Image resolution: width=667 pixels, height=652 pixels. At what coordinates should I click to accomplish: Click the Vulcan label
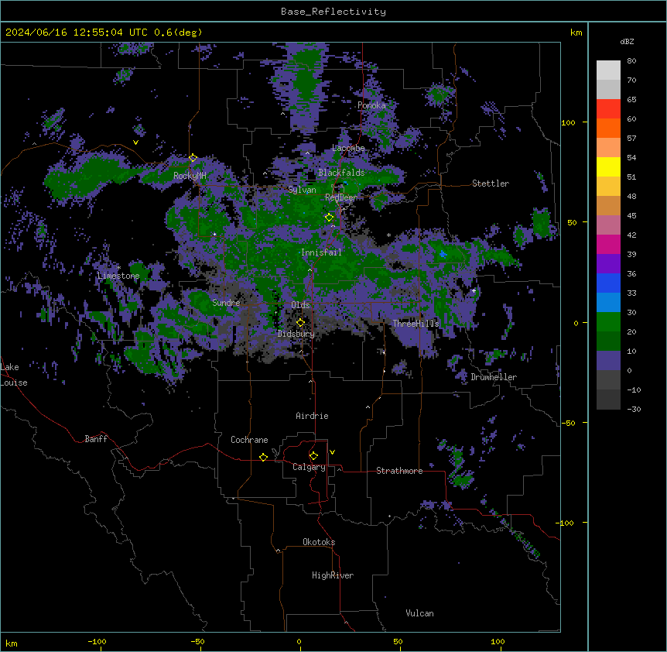pyautogui.click(x=420, y=613)
